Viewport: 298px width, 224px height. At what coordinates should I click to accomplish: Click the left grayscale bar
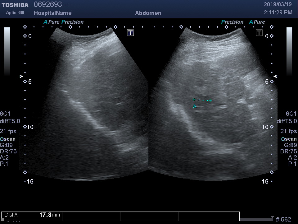7,51
